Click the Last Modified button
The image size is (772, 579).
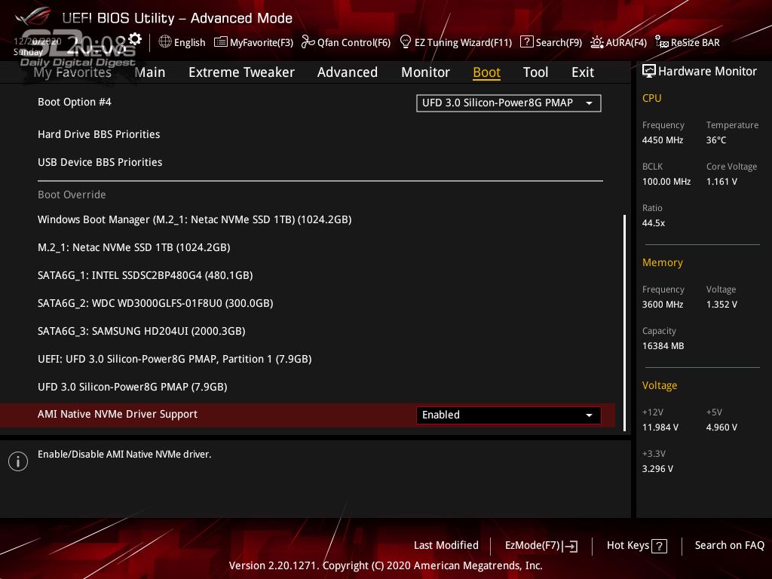click(x=446, y=546)
